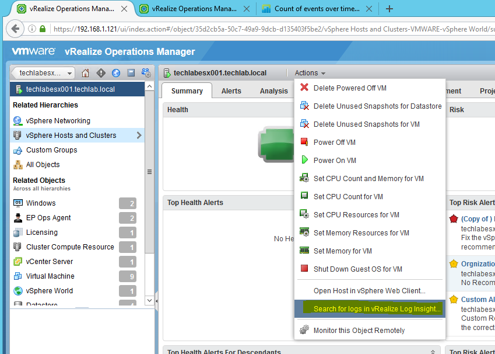495x354 pixels.
Task: Open vSphere World in Related Objects
Action: click(49, 291)
